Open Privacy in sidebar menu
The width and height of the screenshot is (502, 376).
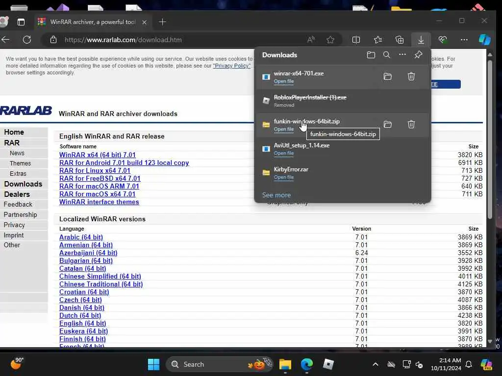click(x=14, y=225)
